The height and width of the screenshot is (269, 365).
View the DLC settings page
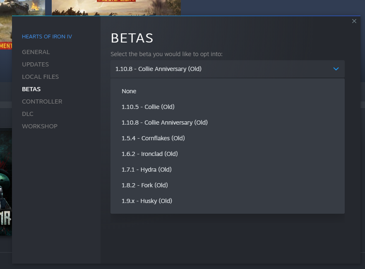27,114
